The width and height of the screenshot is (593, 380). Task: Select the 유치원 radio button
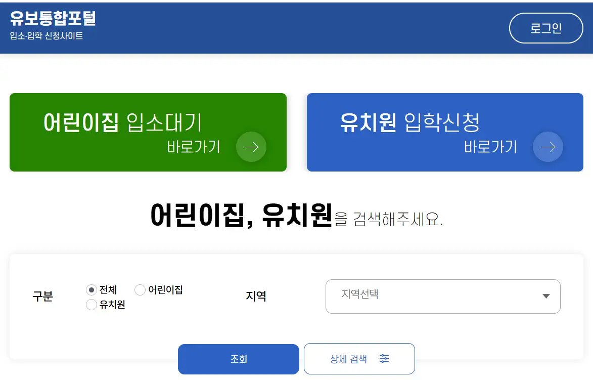(92, 305)
